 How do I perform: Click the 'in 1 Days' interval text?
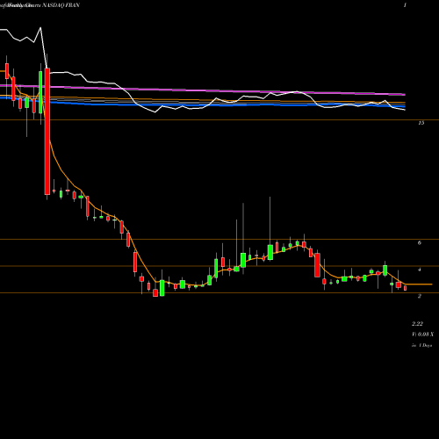click(x=421, y=345)
